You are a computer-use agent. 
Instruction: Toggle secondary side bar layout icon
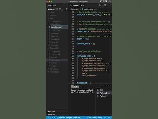106,1
